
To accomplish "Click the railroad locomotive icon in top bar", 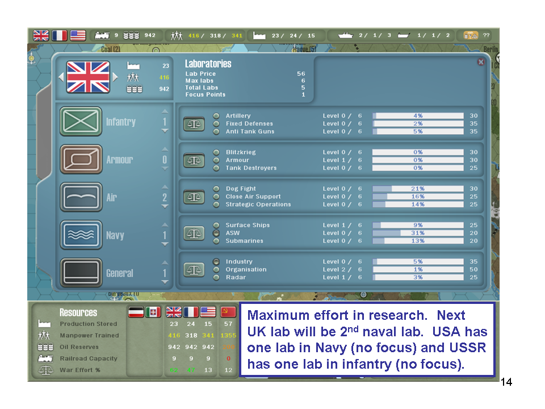I will (x=102, y=35).
